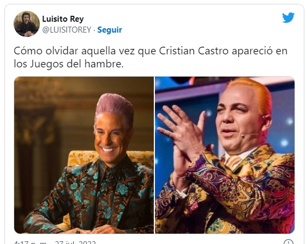Viewport: 306px width, 244px height.
Task: Click the tweet text starting 'Cómo olvidar'
Action: (150, 58)
